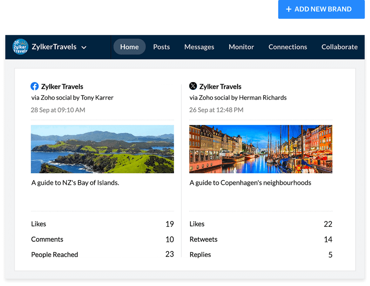
Task: Open the Copenhagen harbor photo thumbnail
Action: (x=261, y=149)
